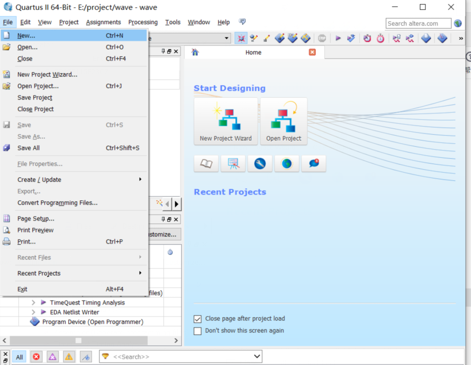
Task: Open the documentation book icon
Action: point(206,164)
